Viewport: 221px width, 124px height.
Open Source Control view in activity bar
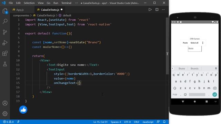click(5, 32)
